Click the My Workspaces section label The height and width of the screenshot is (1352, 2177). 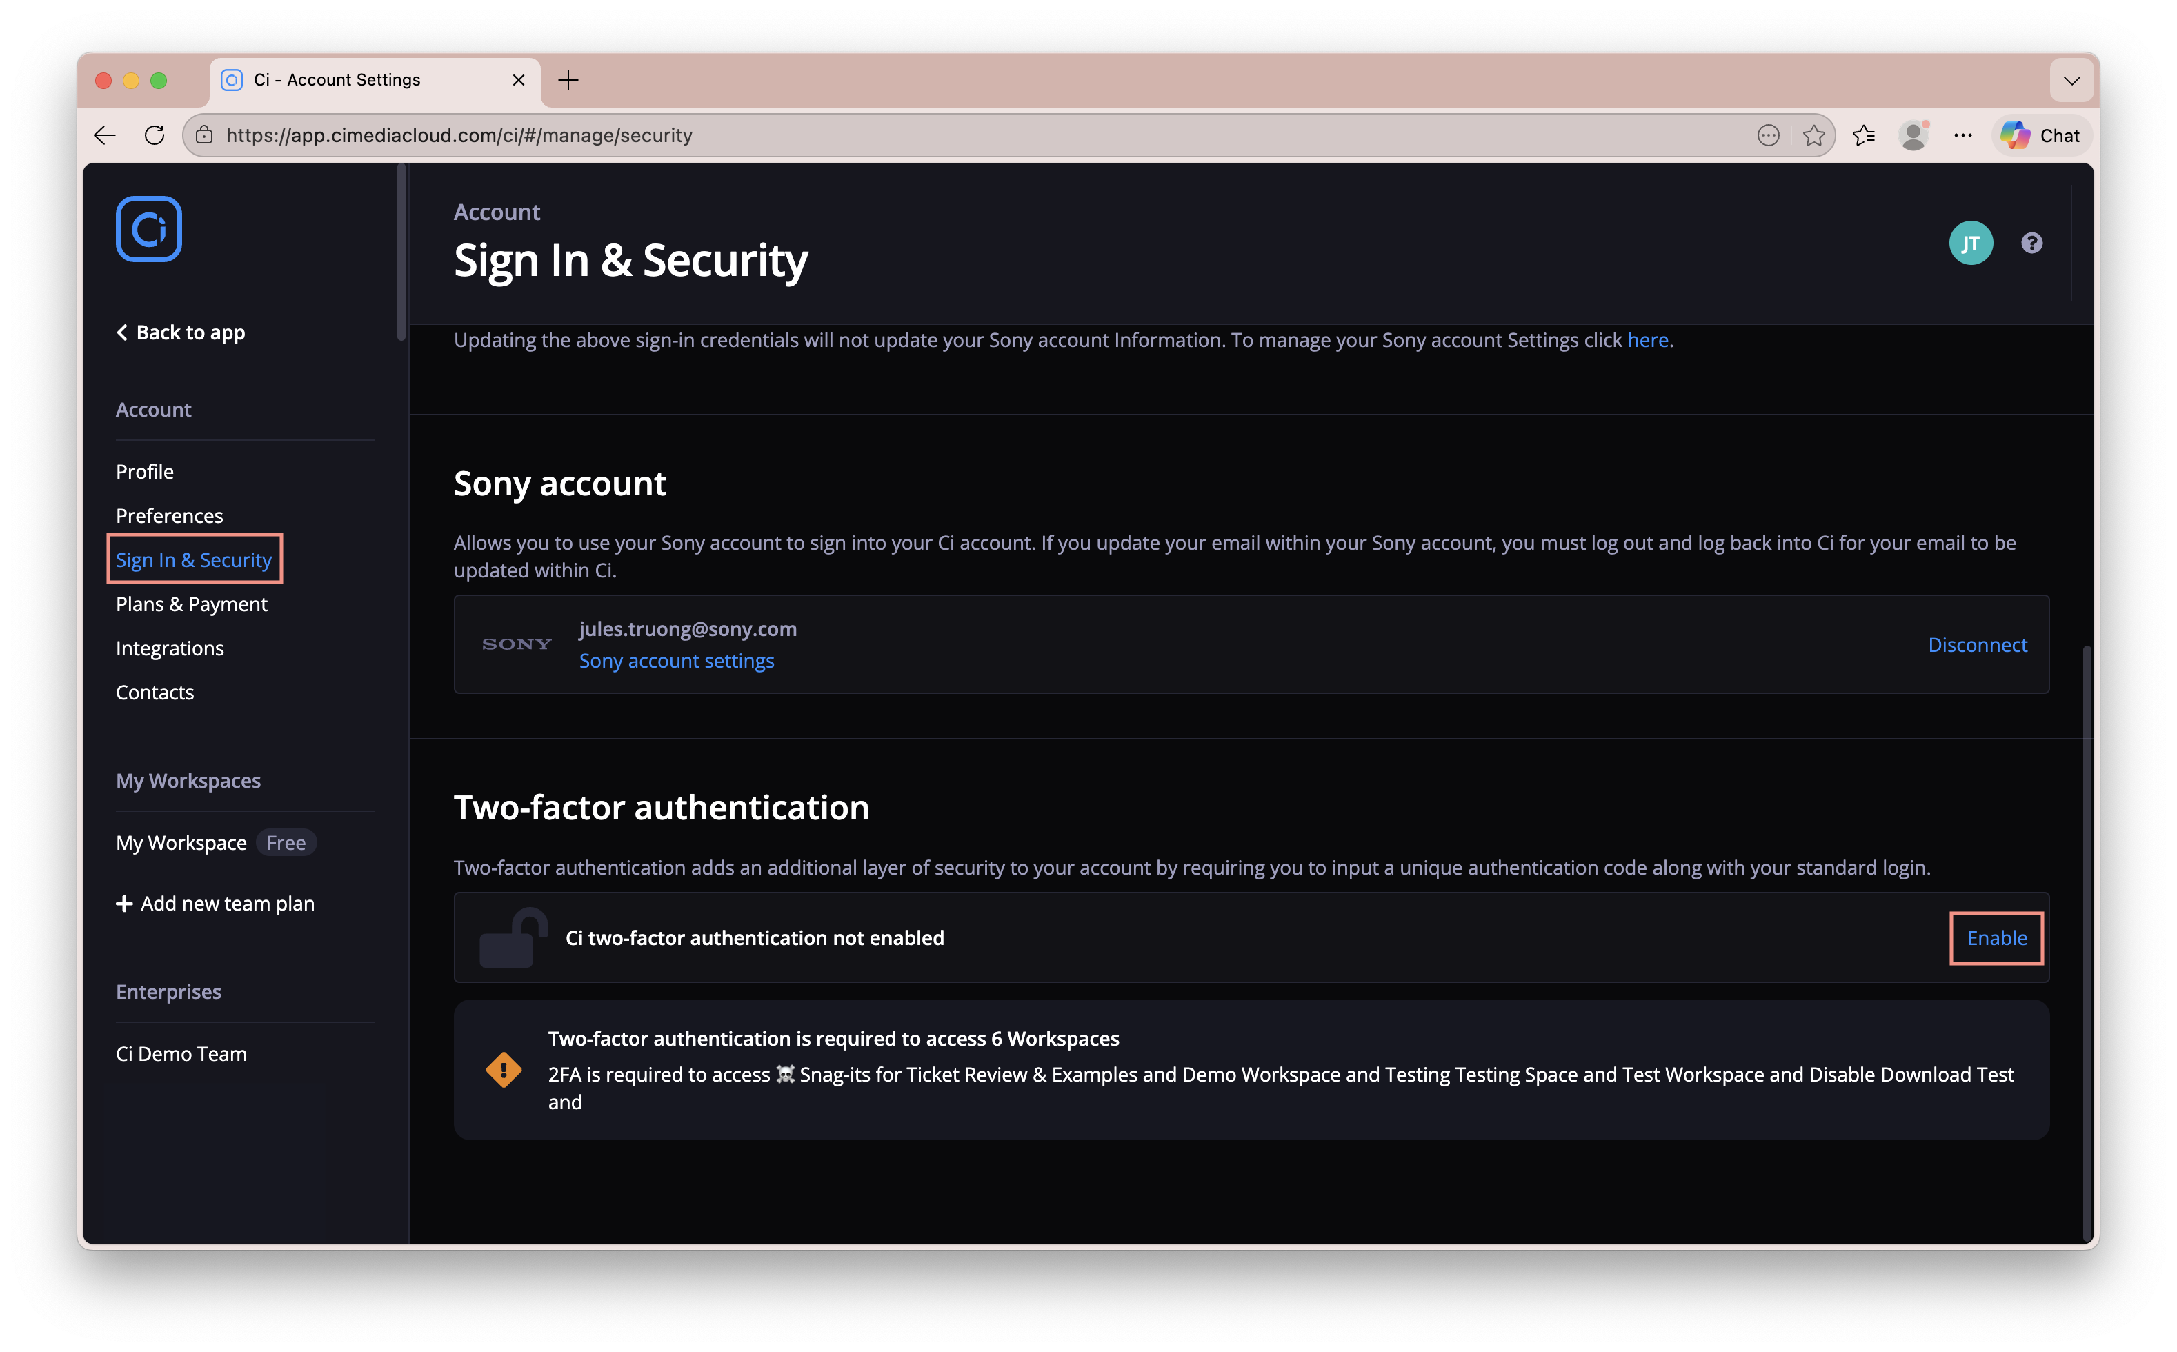(x=188, y=781)
